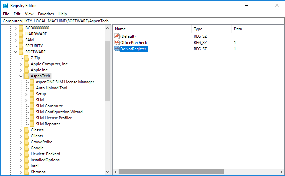
Task: Click the DoNotRegister string value icon
Action: tap(117, 49)
